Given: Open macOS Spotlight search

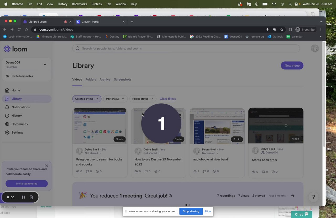Looking at the screenshot, I should 290,4.
